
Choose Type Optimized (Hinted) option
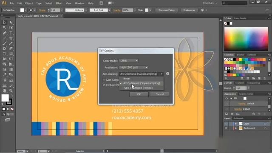[x=141, y=88]
